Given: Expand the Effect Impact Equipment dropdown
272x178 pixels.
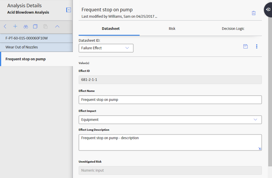Looking at the screenshot, I should coord(170,120).
